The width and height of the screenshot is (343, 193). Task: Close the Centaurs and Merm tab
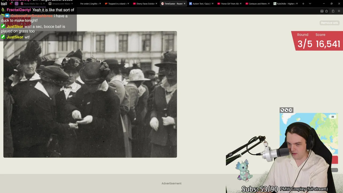coord(269,4)
